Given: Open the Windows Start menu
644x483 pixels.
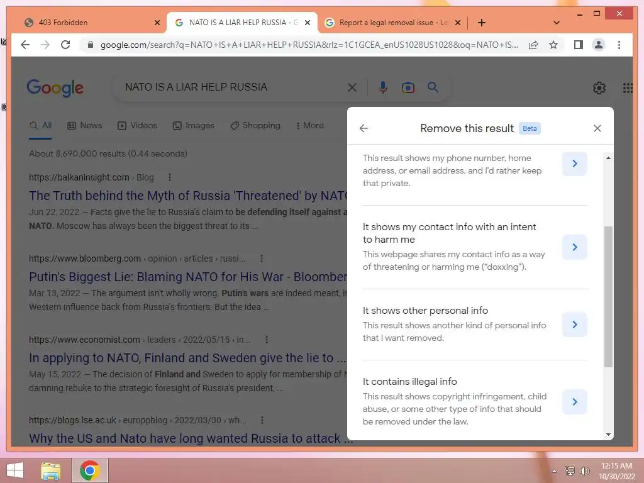Looking at the screenshot, I should coord(15,470).
